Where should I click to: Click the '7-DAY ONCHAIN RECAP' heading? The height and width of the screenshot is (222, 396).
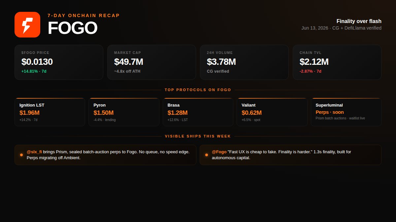click(x=83, y=15)
